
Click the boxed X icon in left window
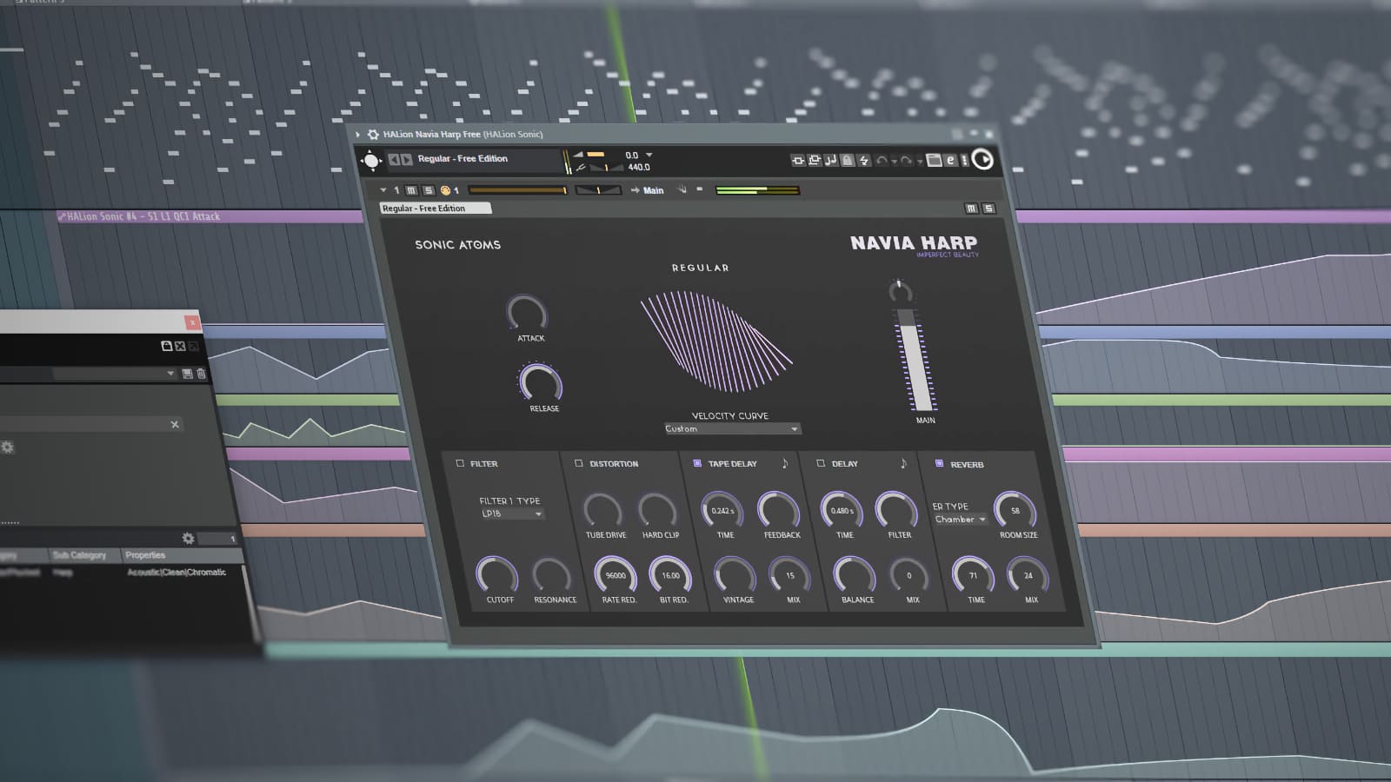[180, 346]
